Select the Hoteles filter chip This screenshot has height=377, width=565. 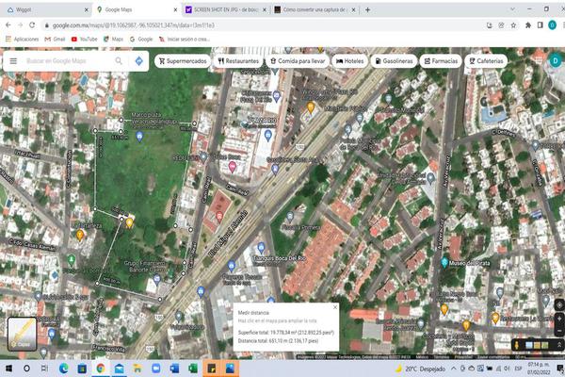coord(347,60)
